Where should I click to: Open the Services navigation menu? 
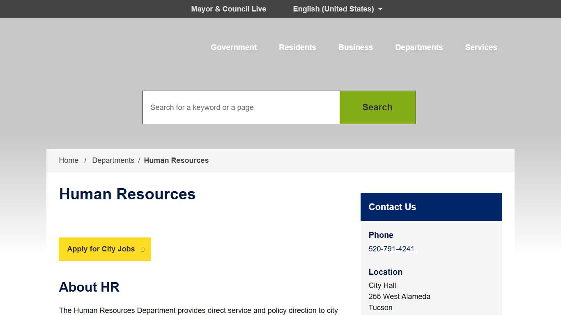point(481,47)
